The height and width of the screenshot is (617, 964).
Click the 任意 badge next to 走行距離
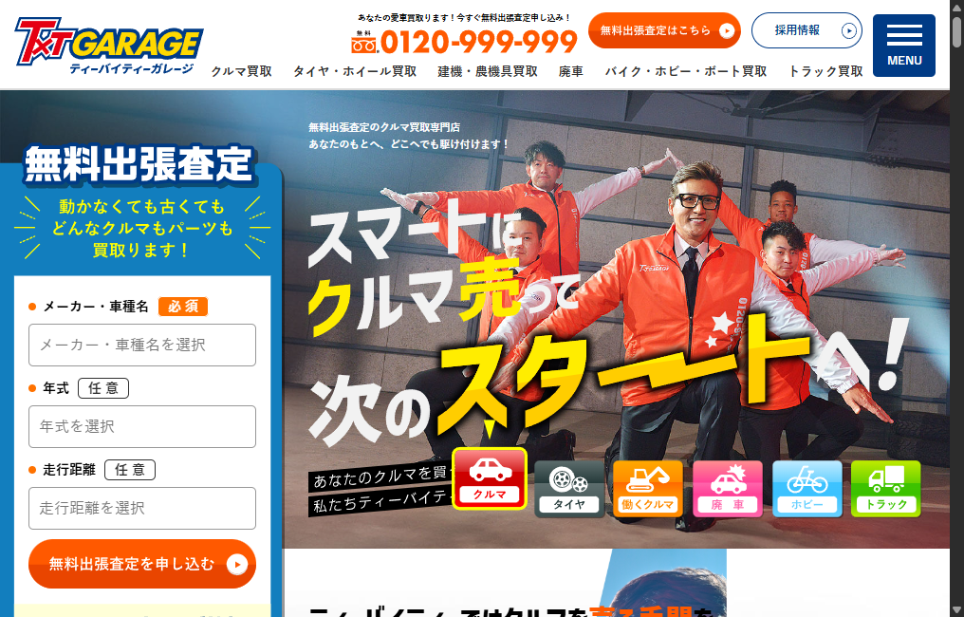click(x=130, y=470)
